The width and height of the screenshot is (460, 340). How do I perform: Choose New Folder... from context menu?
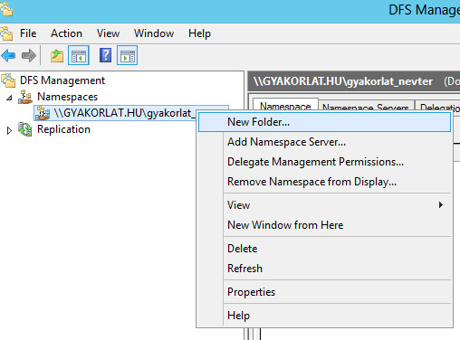click(x=324, y=122)
